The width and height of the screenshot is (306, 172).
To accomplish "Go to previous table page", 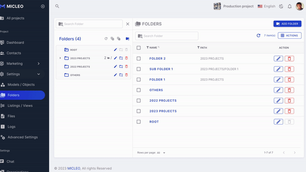I will pyautogui.click(x=284, y=153).
